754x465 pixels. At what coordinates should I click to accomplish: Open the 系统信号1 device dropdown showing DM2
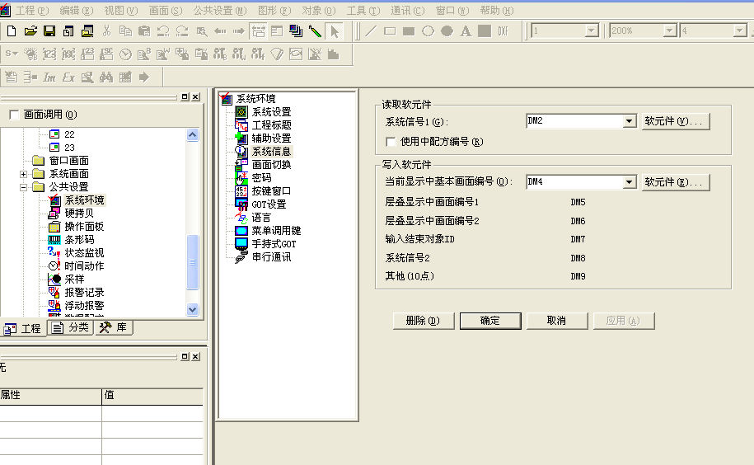tap(629, 121)
